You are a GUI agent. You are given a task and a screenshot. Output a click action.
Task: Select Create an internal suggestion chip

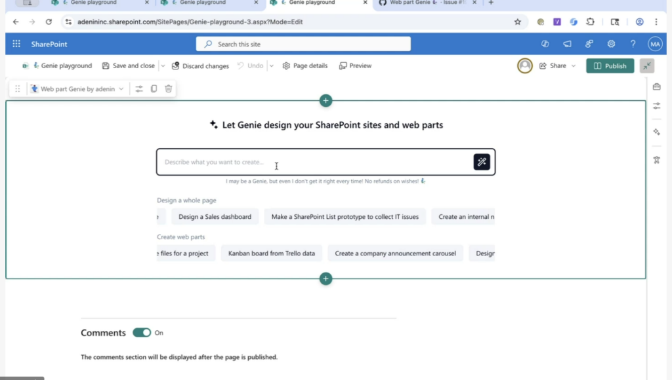[463, 216]
